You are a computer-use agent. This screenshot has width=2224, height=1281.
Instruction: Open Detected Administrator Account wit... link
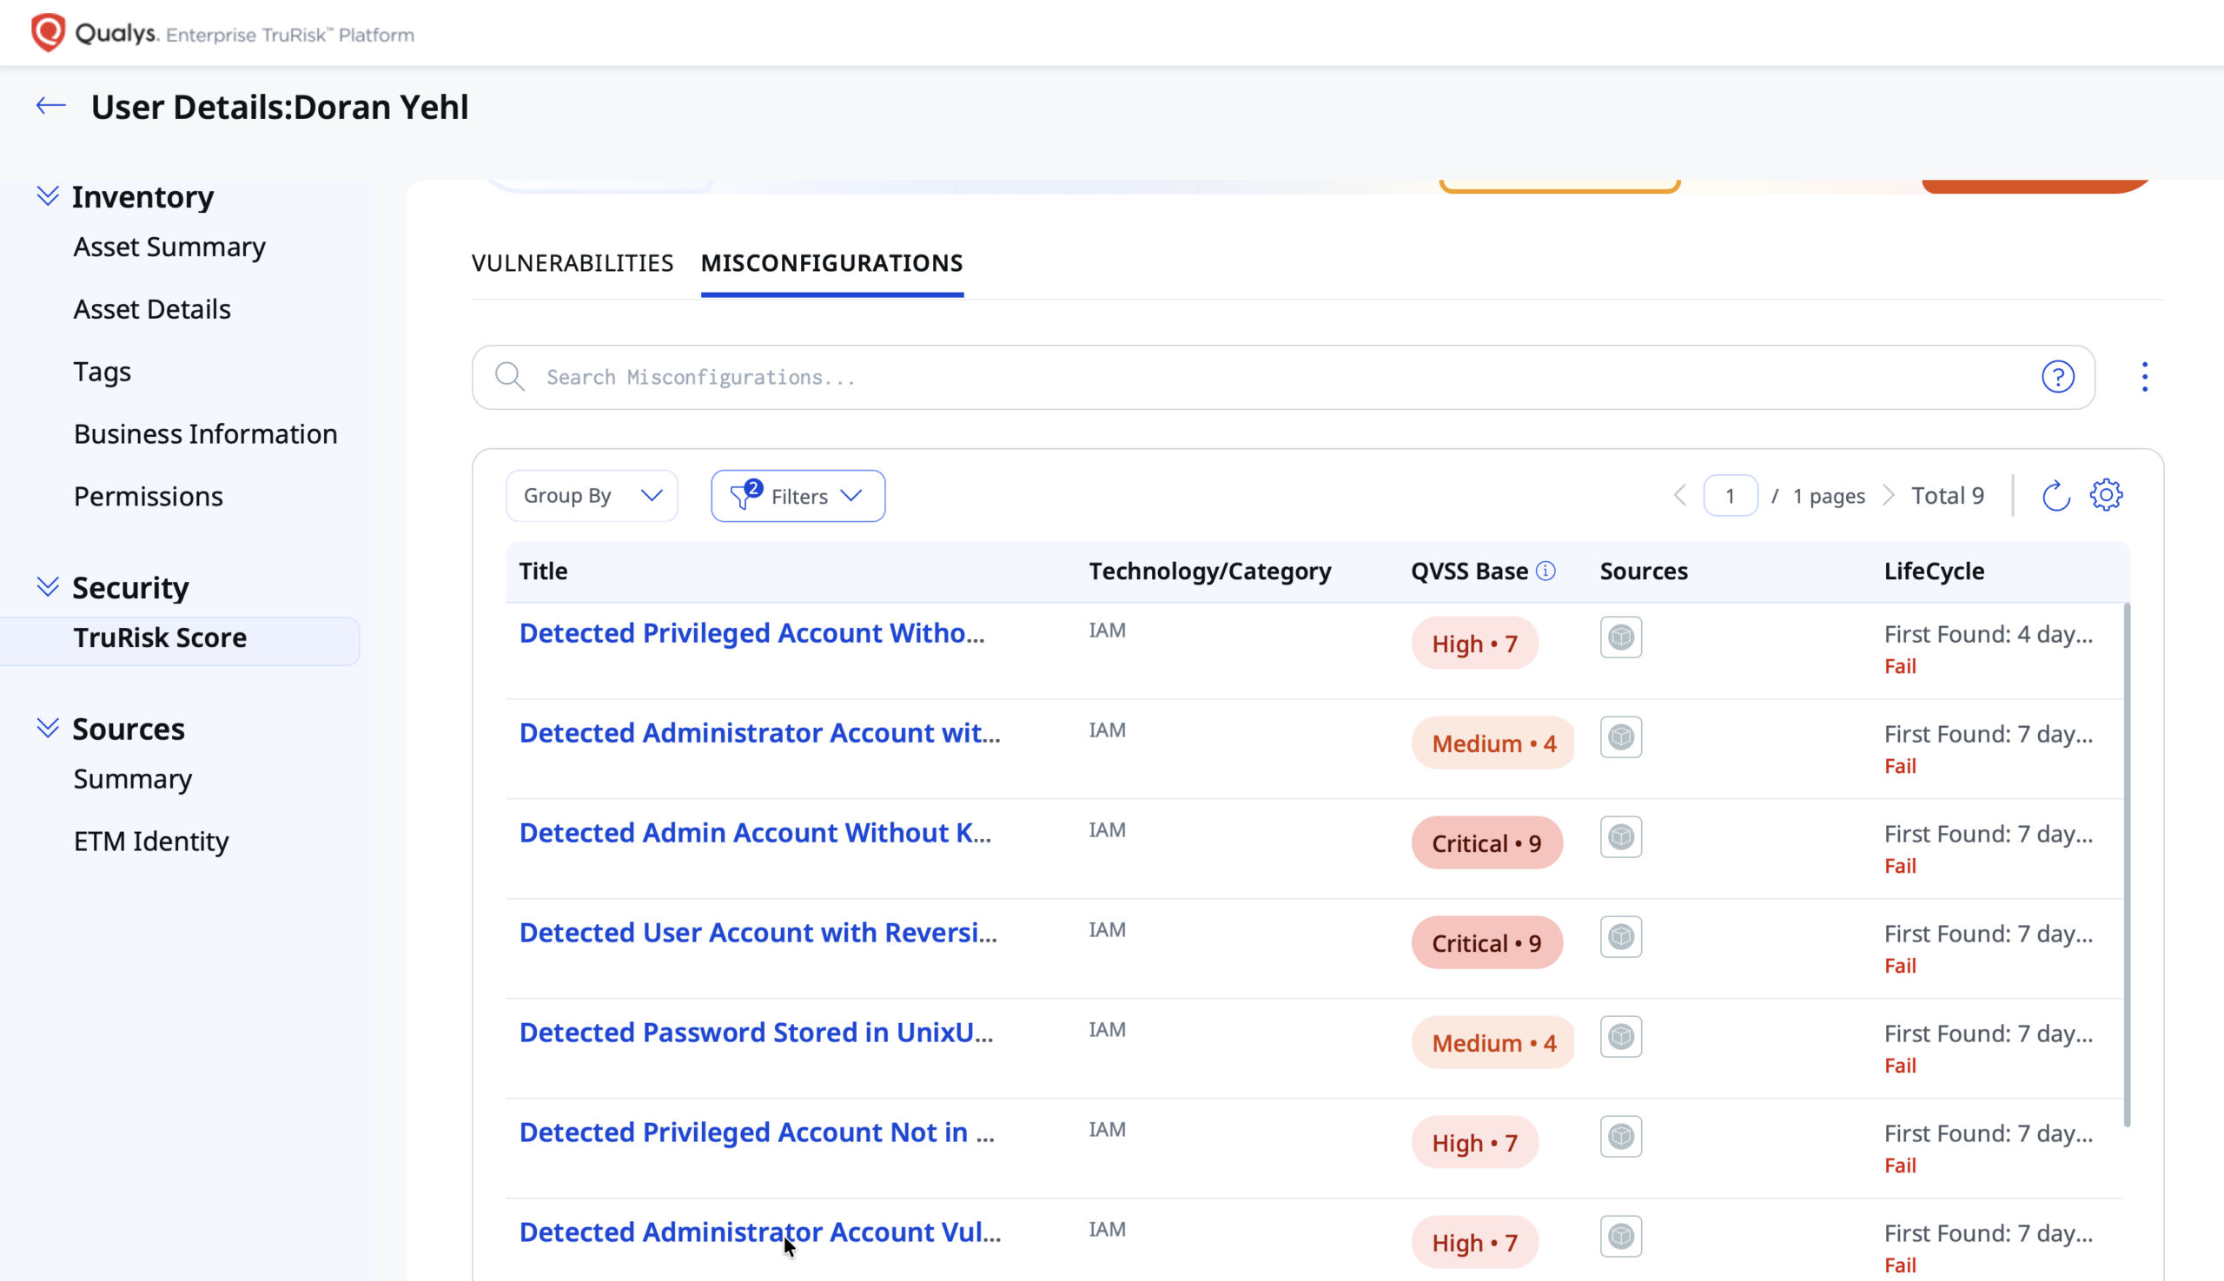tap(759, 732)
